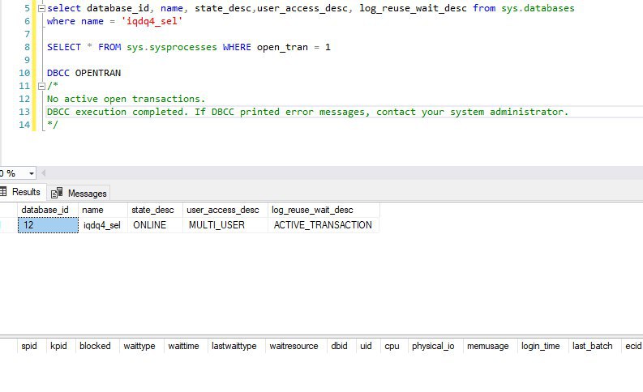Viewport: 643px width, 392px height.
Task: Switch to the Messages tab
Action: click(79, 193)
